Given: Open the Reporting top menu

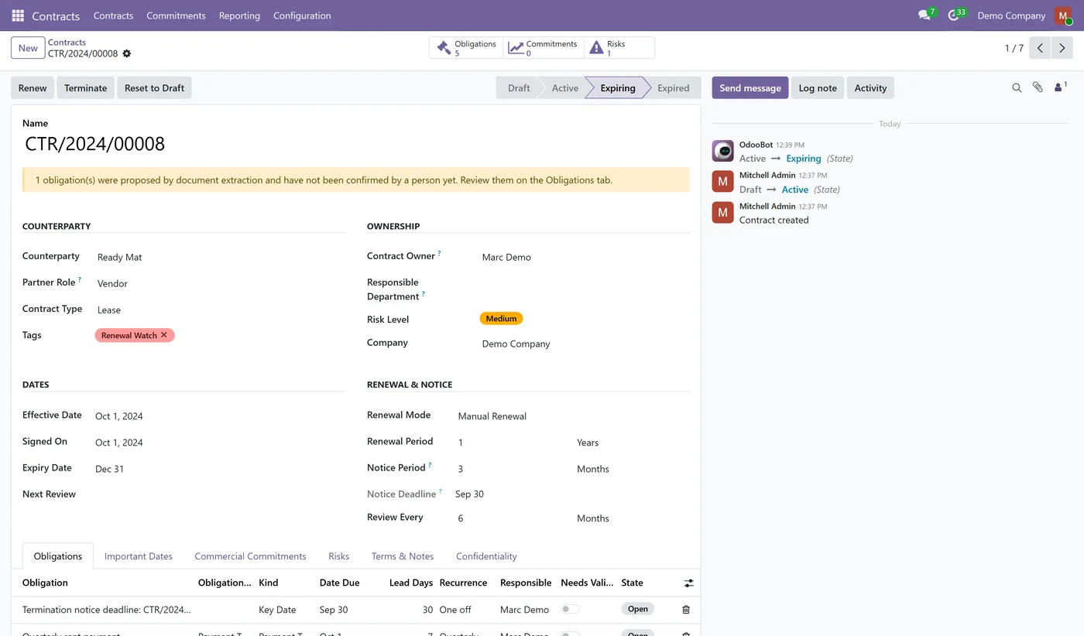Looking at the screenshot, I should (x=239, y=15).
